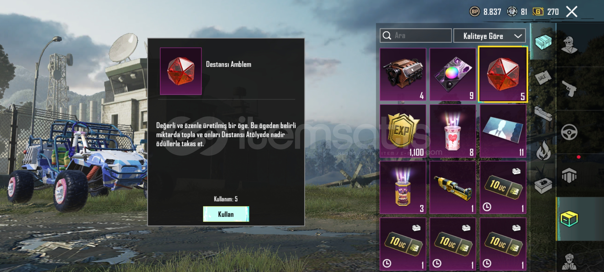The image size is (604, 272).
Task: Click the BP coin currency icon
Action: [475, 12]
